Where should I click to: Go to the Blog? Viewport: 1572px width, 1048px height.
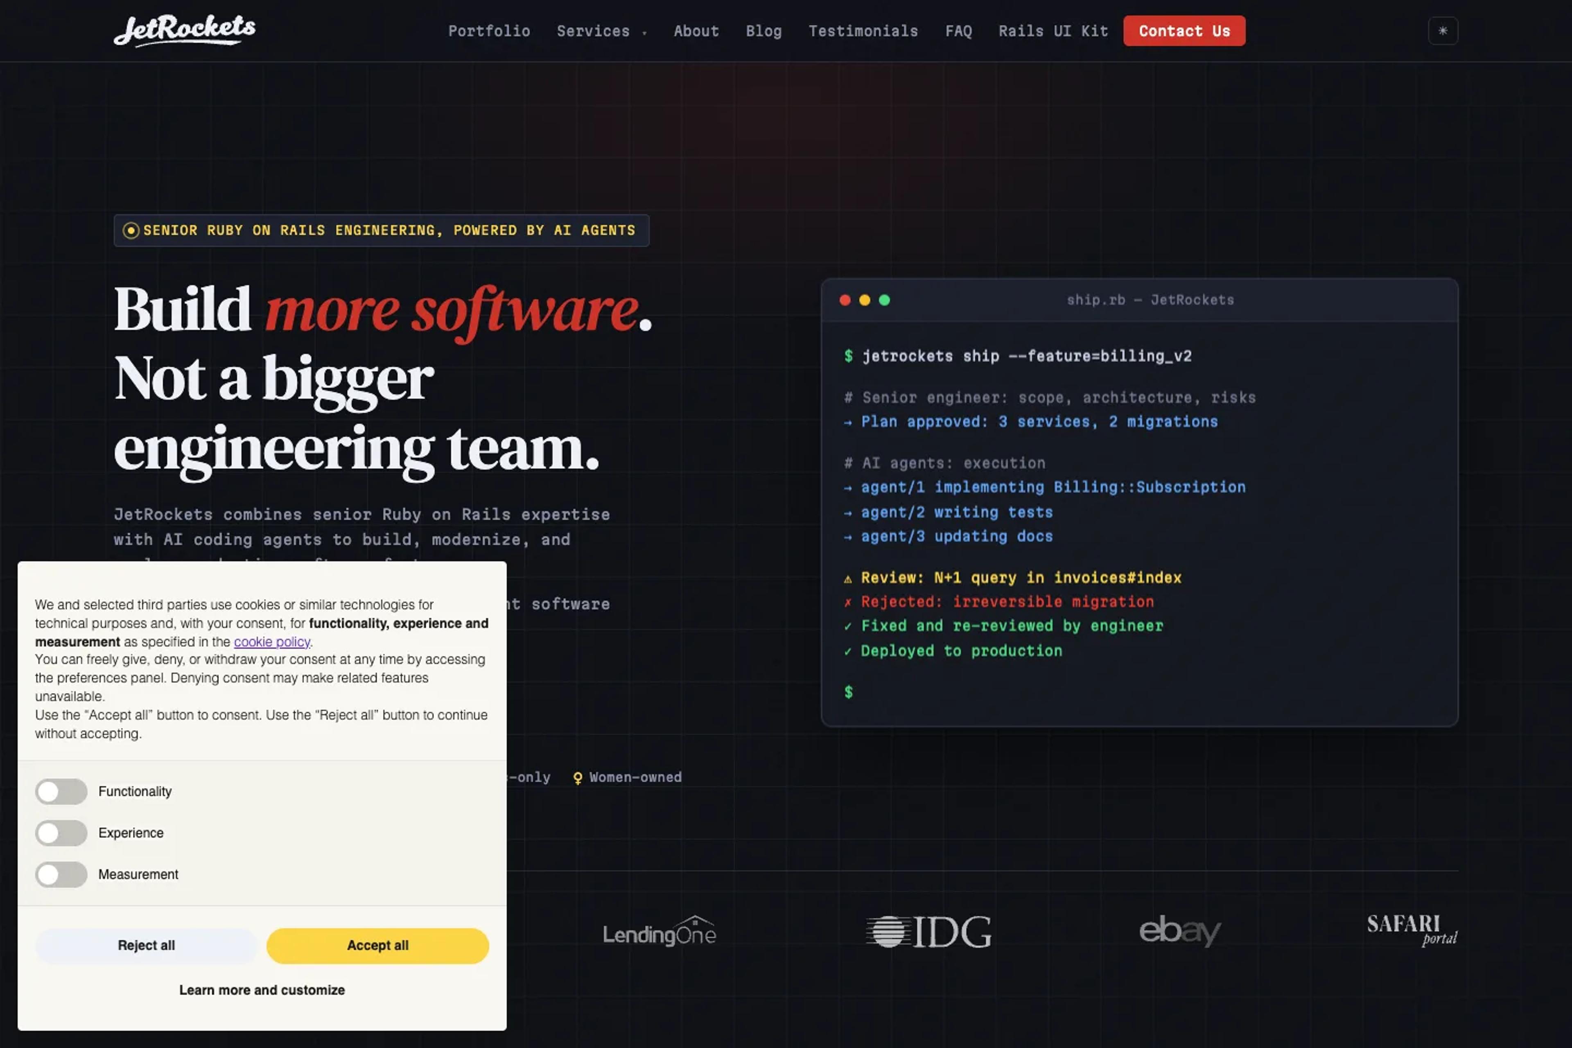(763, 31)
